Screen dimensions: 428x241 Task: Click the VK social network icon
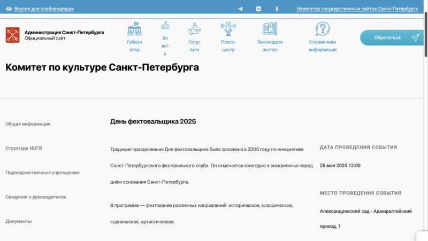click(x=258, y=9)
